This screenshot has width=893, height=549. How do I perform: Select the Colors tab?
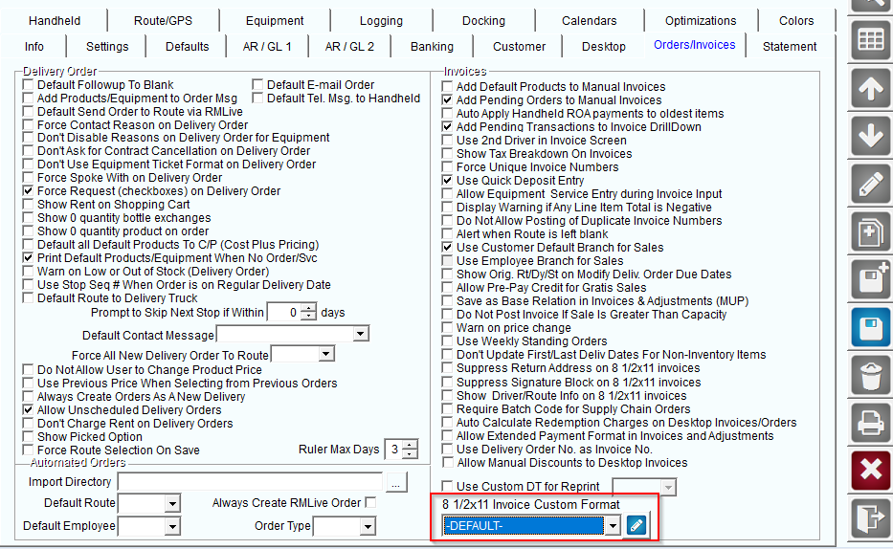pos(796,21)
